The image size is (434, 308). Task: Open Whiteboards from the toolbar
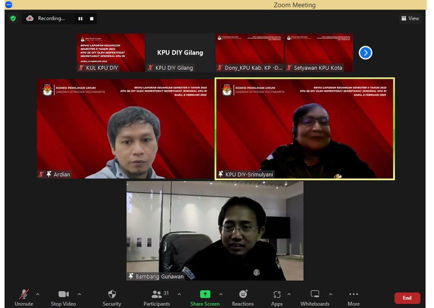pyautogui.click(x=315, y=297)
